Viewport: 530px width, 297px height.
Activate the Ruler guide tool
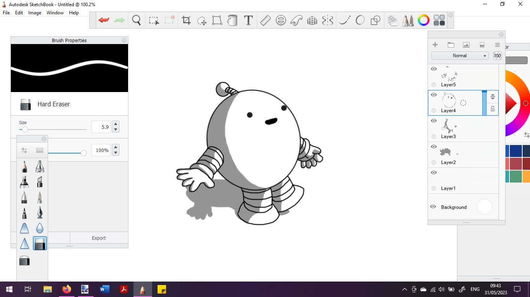pos(265,20)
